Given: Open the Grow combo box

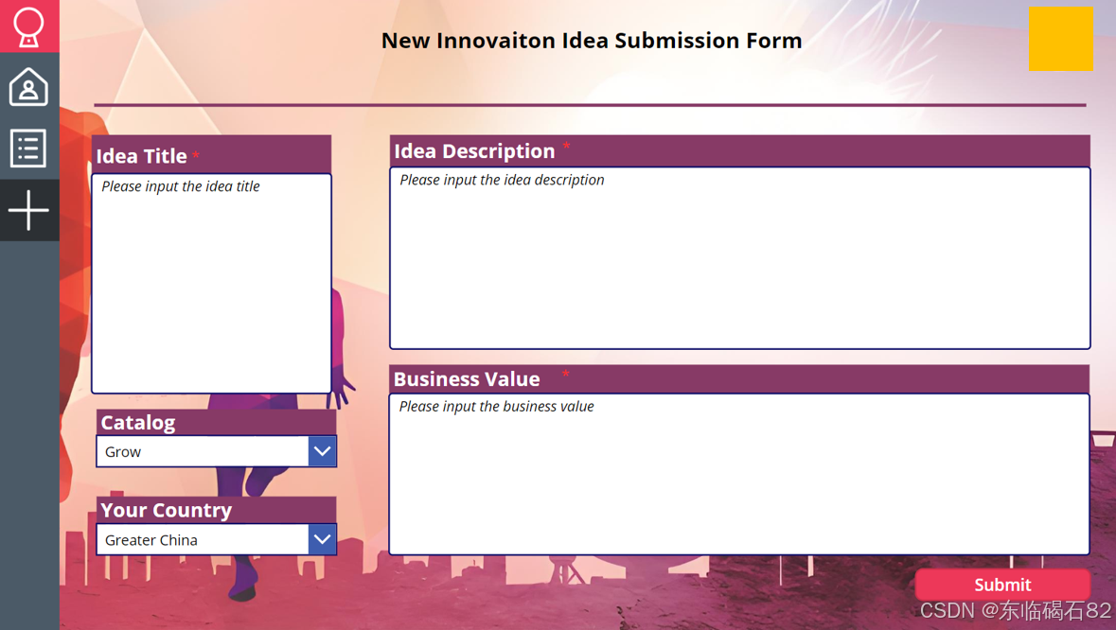Looking at the screenshot, I should click(217, 451).
